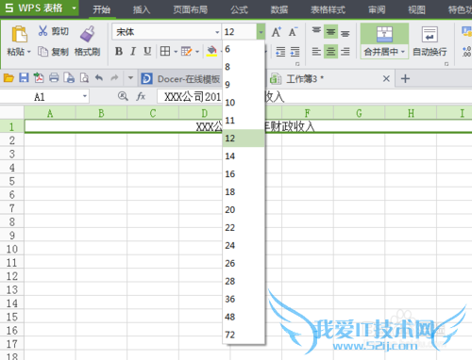
Task: Undo the last action
Action: [x=99, y=77]
